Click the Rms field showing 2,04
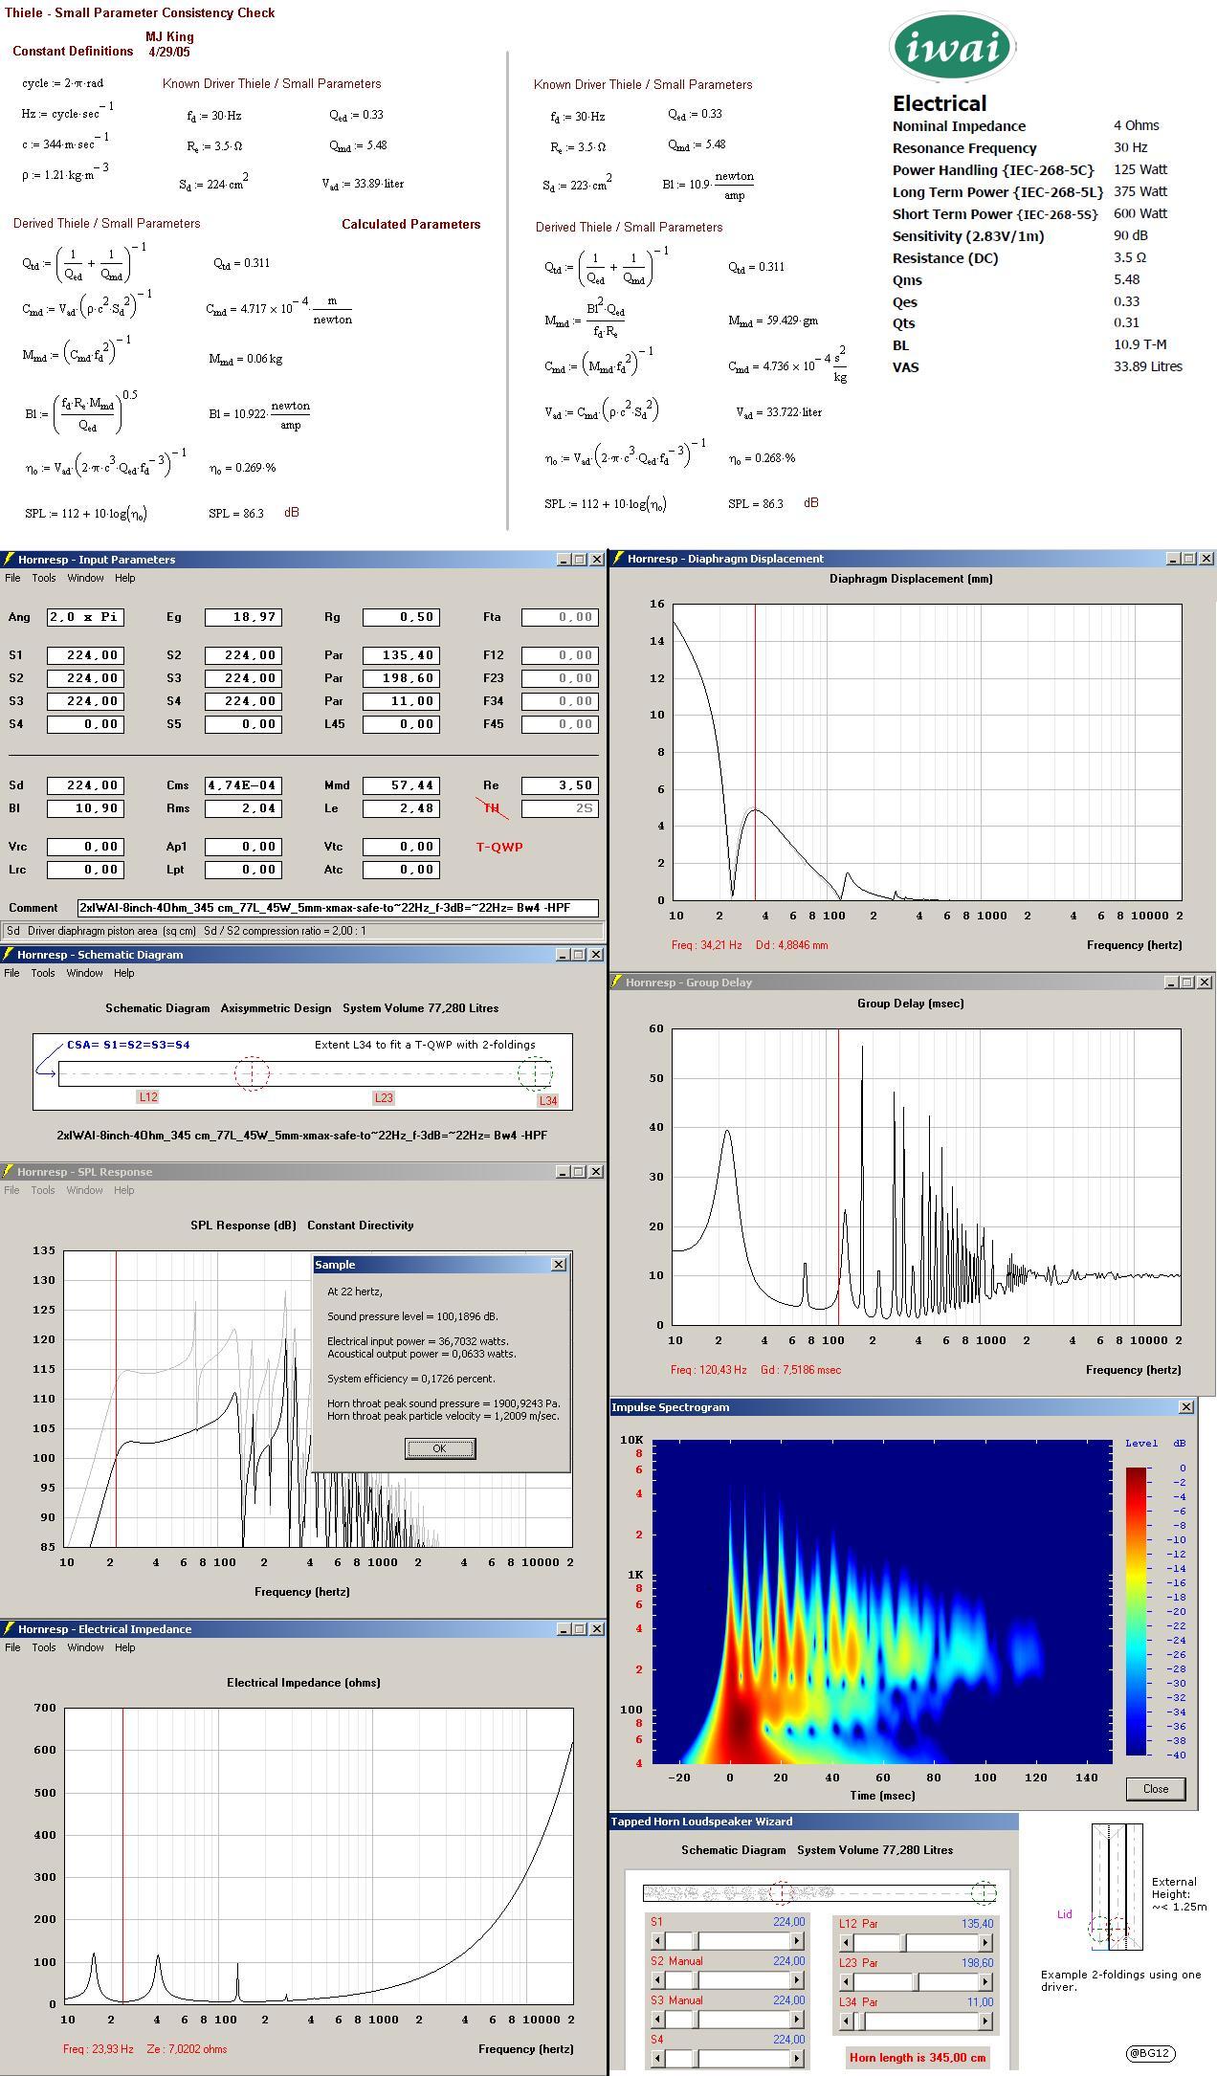This screenshot has height=2076, width=1217. click(x=244, y=808)
